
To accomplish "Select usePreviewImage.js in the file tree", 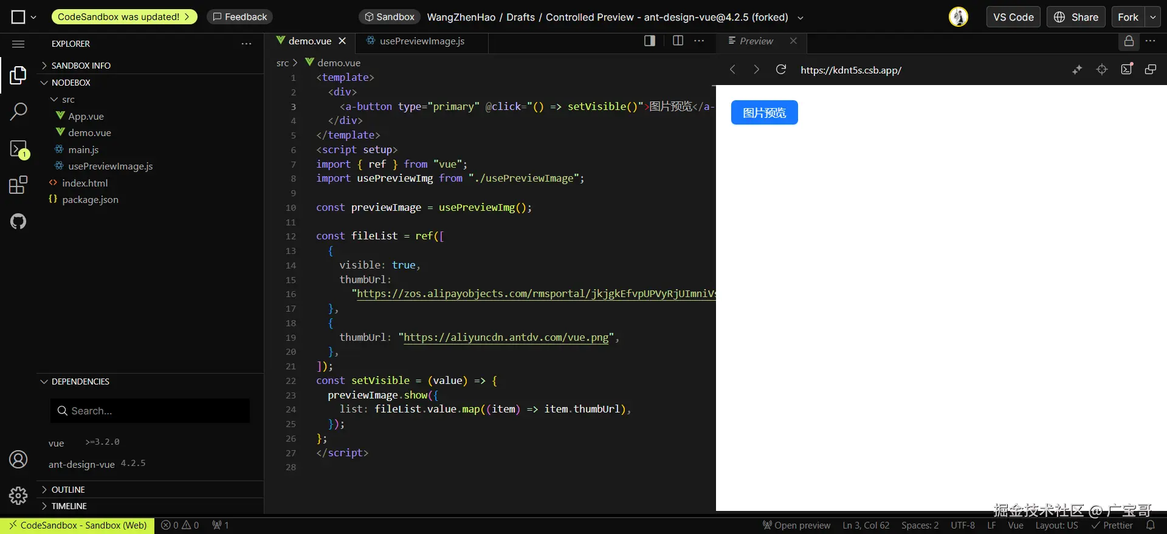I will 151,166.
